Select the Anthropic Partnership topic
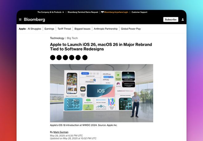The width and height of the screenshot is (203, 141). (105, 29)
